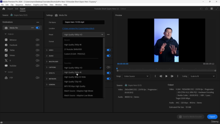
Task: Open the Quick Export share icon
Action: pyautogui.click(x=206, y=9)
